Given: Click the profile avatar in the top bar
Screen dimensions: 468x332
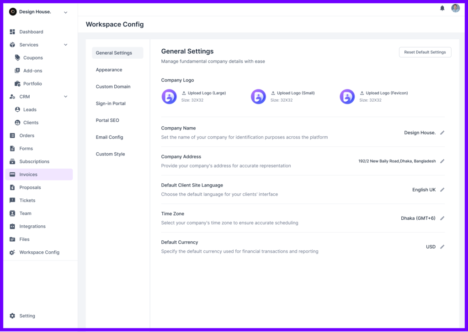Looking at the screenshot, I should (x=455, y=8).
